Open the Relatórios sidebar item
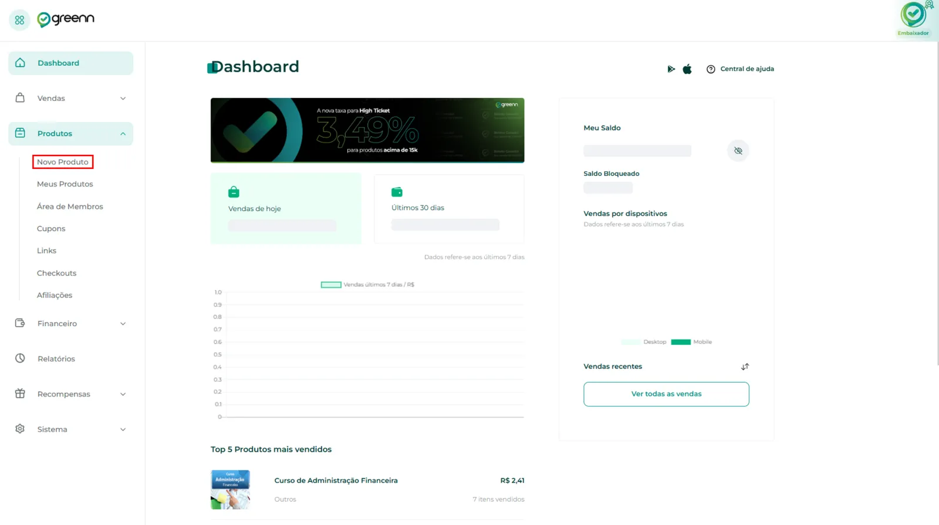Viewport: 939px width, 525px height. 56,359
